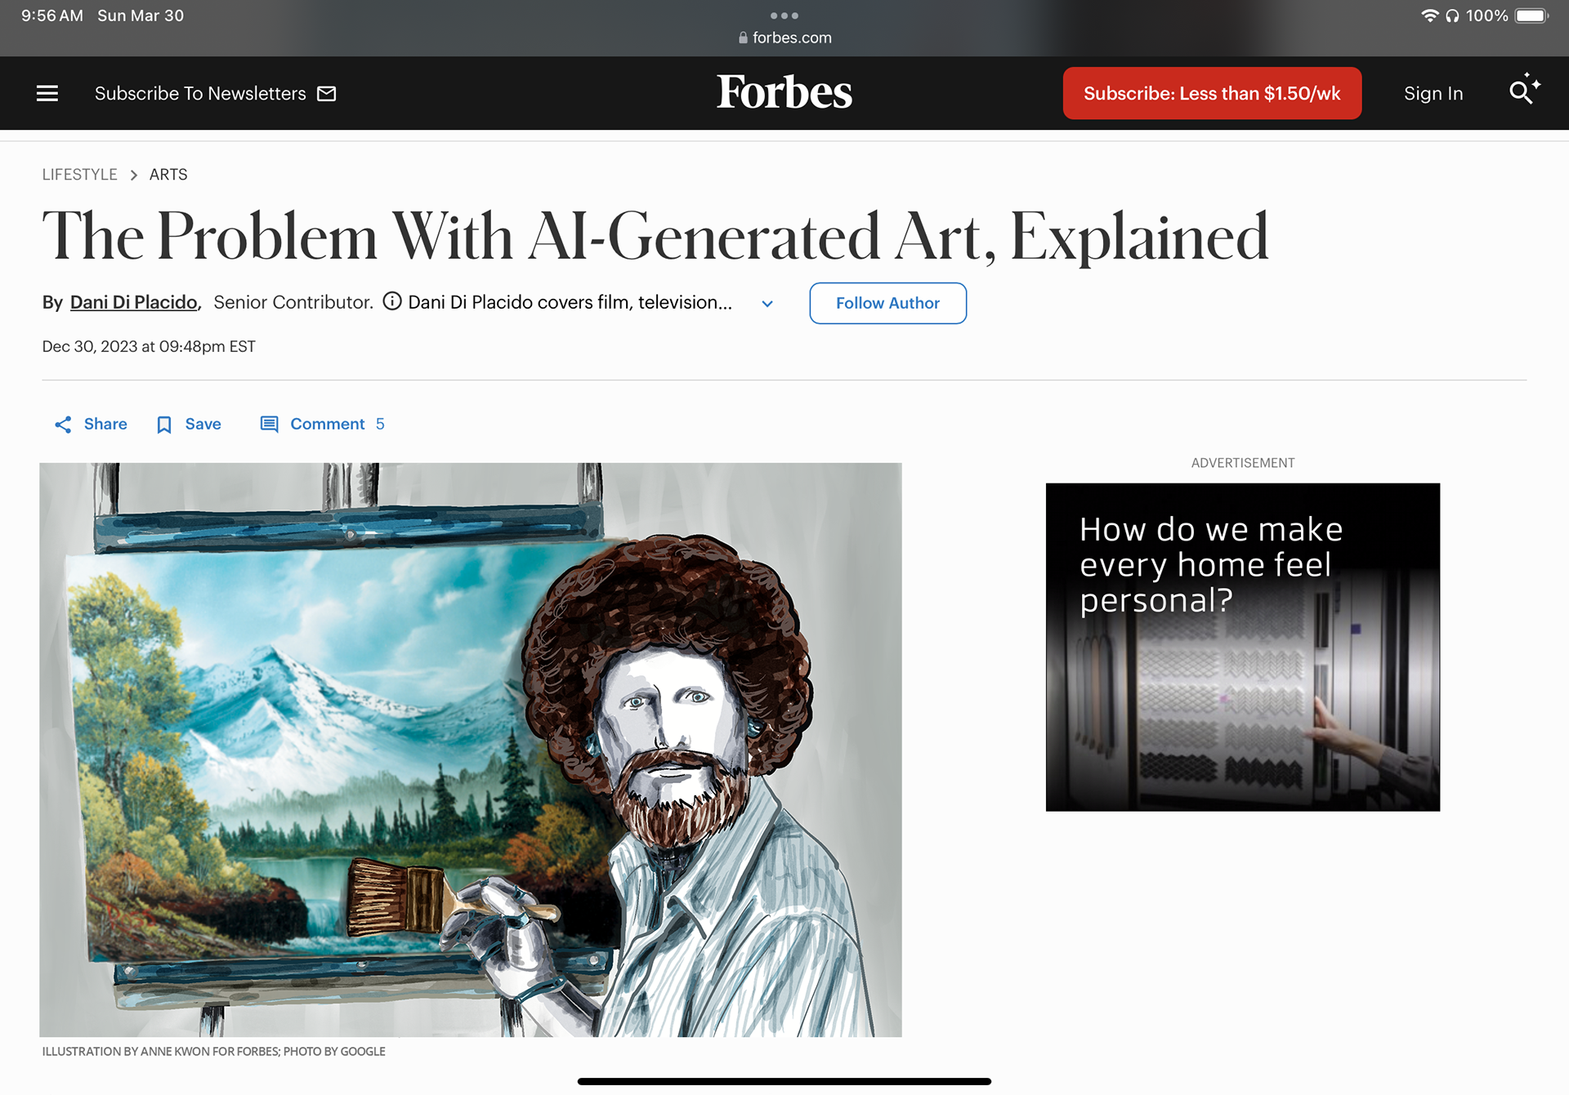
Task: Open the Bob Ross illustration image
Action: coord(471,750)
